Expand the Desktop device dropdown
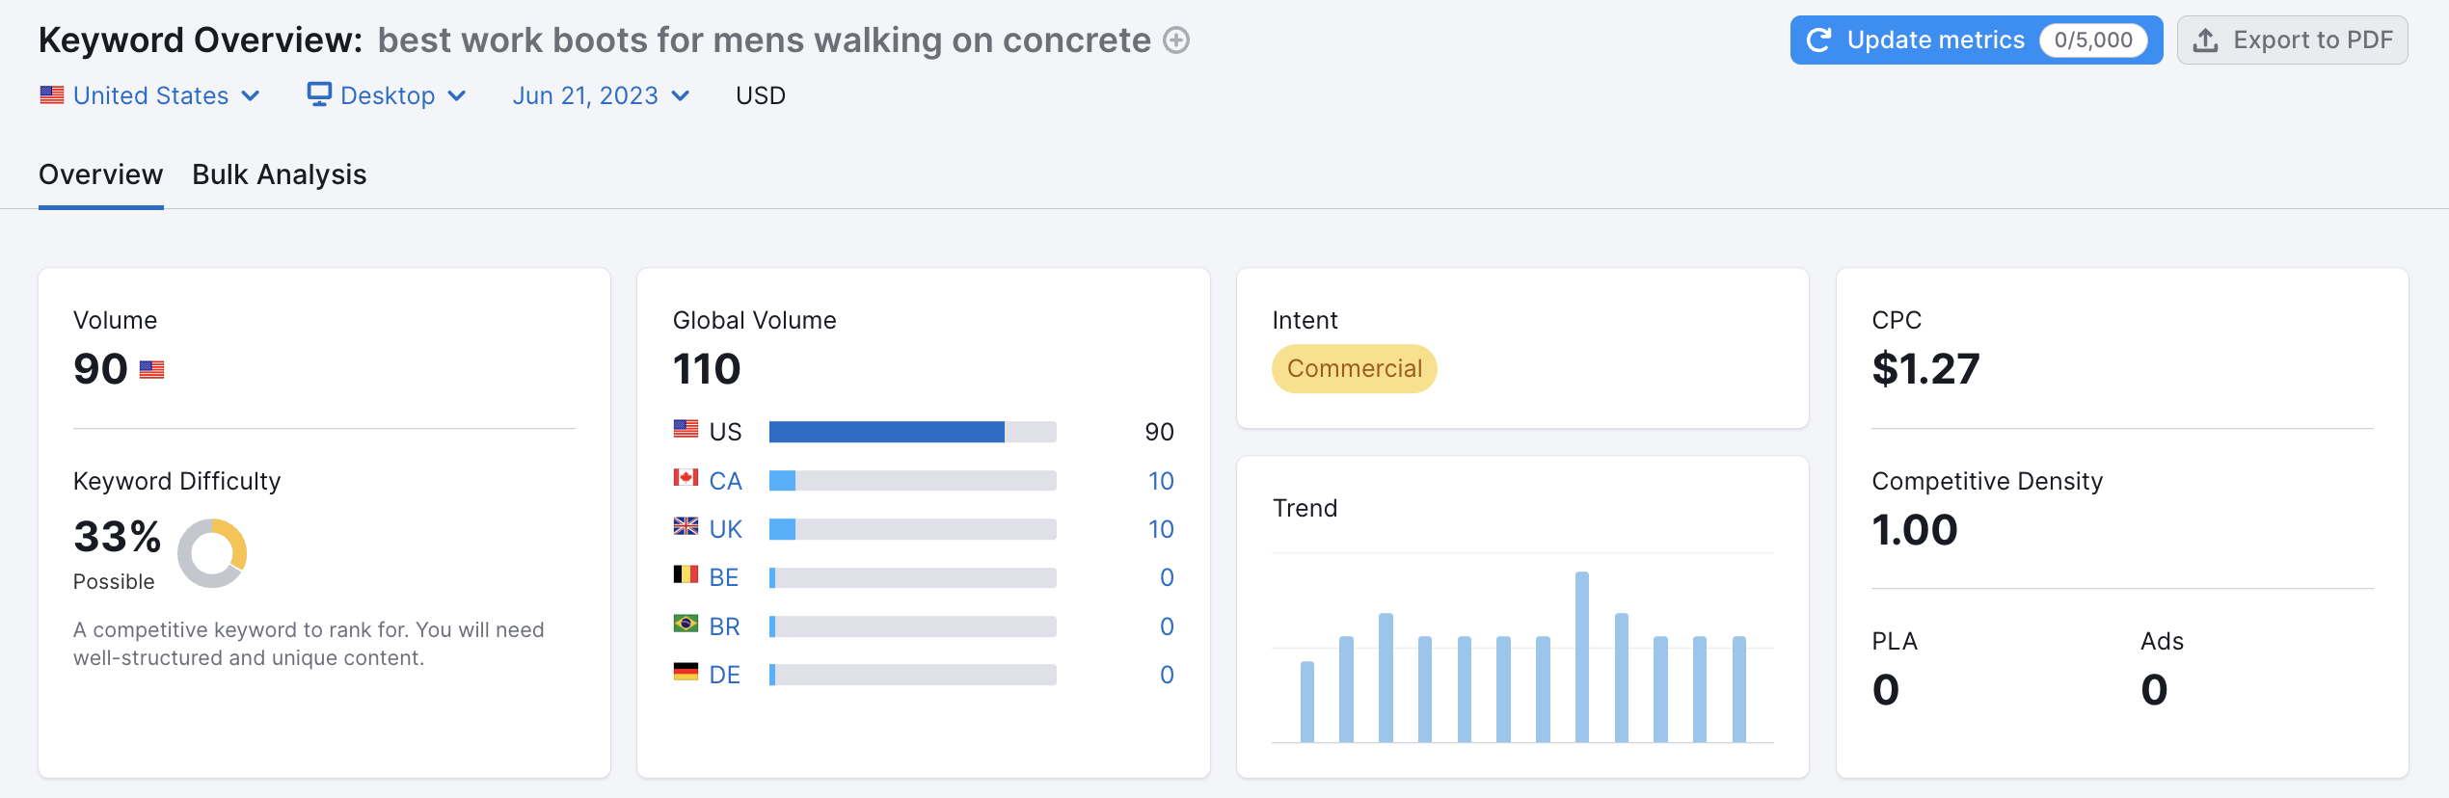2449x798 pixels. pyautogui.click(x=388, y=95)
